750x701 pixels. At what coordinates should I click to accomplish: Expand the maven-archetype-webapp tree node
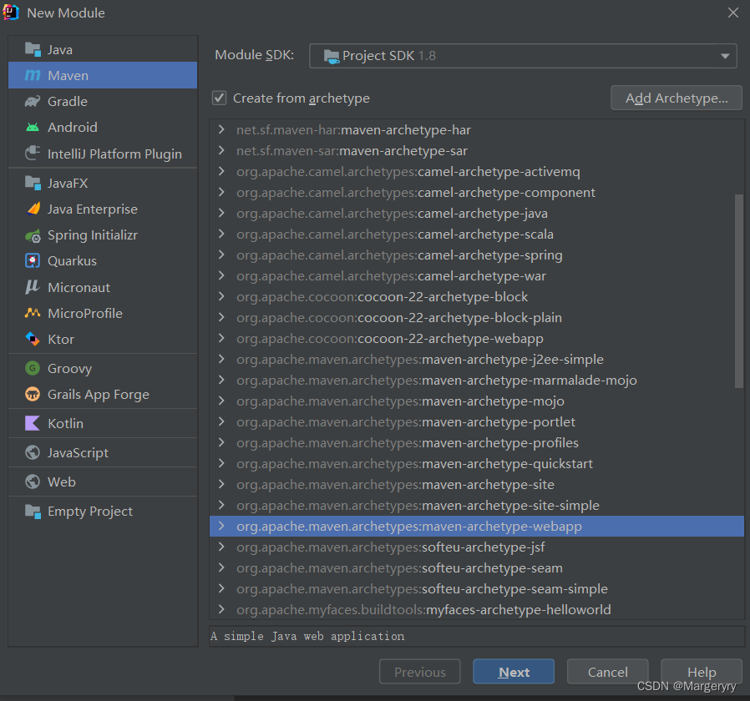coord(222,526)
